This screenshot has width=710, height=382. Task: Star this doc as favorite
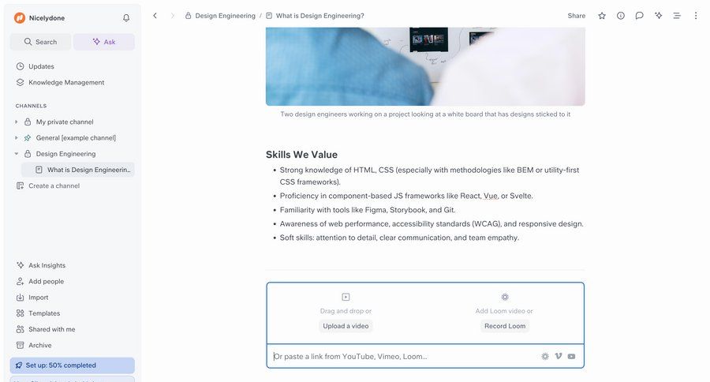click(602, 16)
